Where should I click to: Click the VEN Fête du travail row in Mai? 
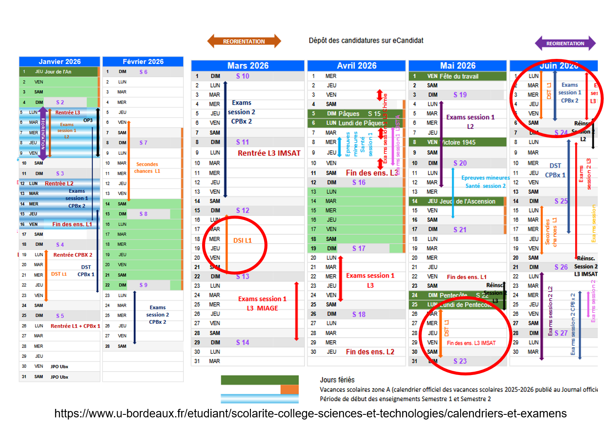pos(458,76)
